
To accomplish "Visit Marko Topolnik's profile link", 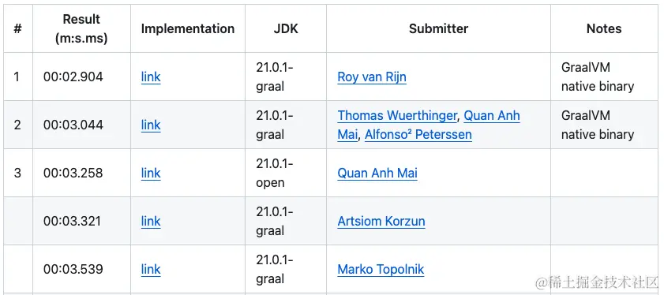I will tap(381, 269).
